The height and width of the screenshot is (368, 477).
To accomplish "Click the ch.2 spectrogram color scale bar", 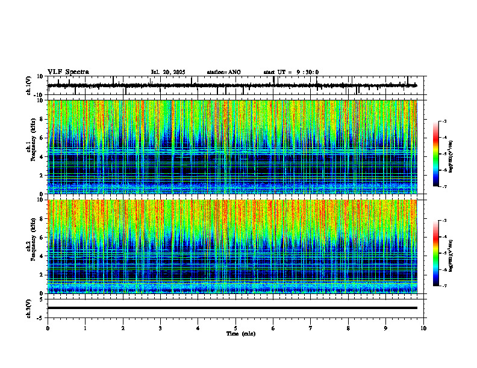I will pyautogui.click(x=435, y=253).
